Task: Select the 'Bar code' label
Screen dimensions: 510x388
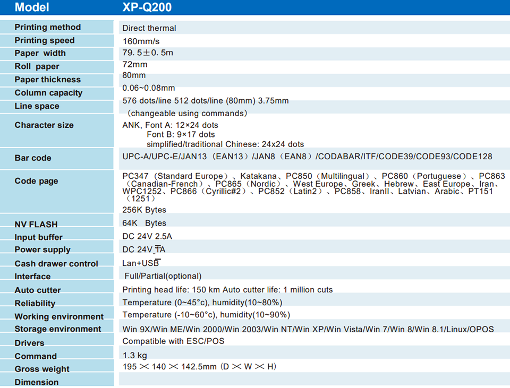Action: click(x=33, y=158)
